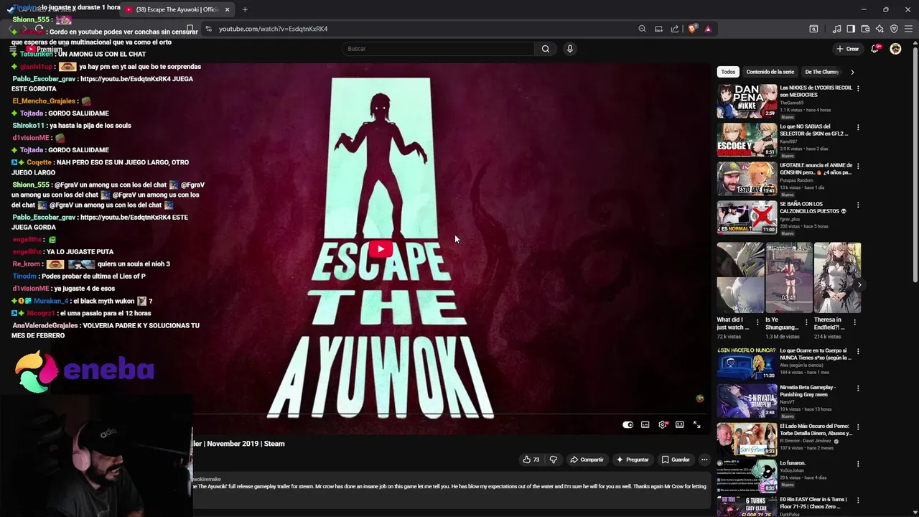Show more filter chips arrow
919x517 pixels.
(852, 72)
